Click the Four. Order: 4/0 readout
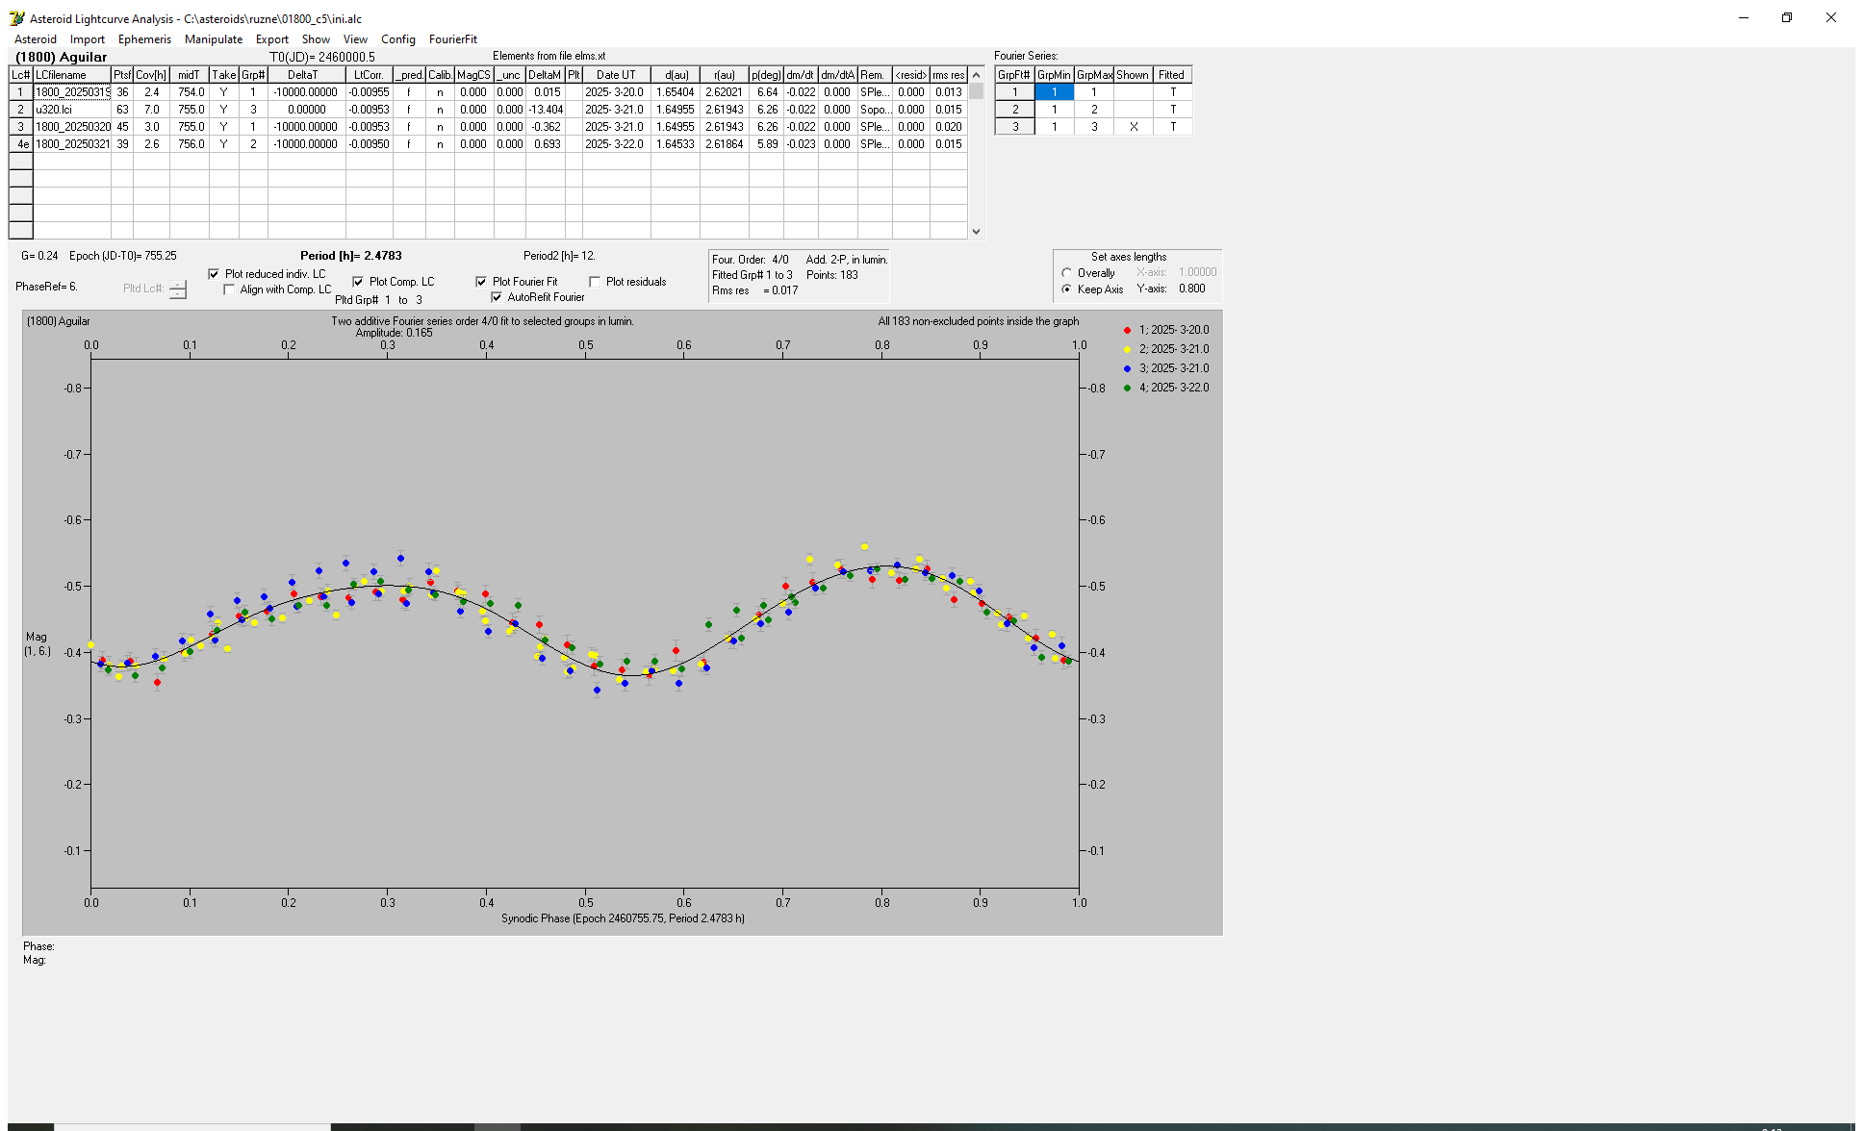Viewport: 1863px width, 1131px height. (x=751, y=260)
